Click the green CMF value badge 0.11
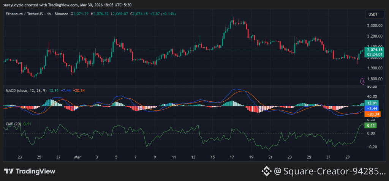Viewport: 389px width, 181px height. point(371,126)
